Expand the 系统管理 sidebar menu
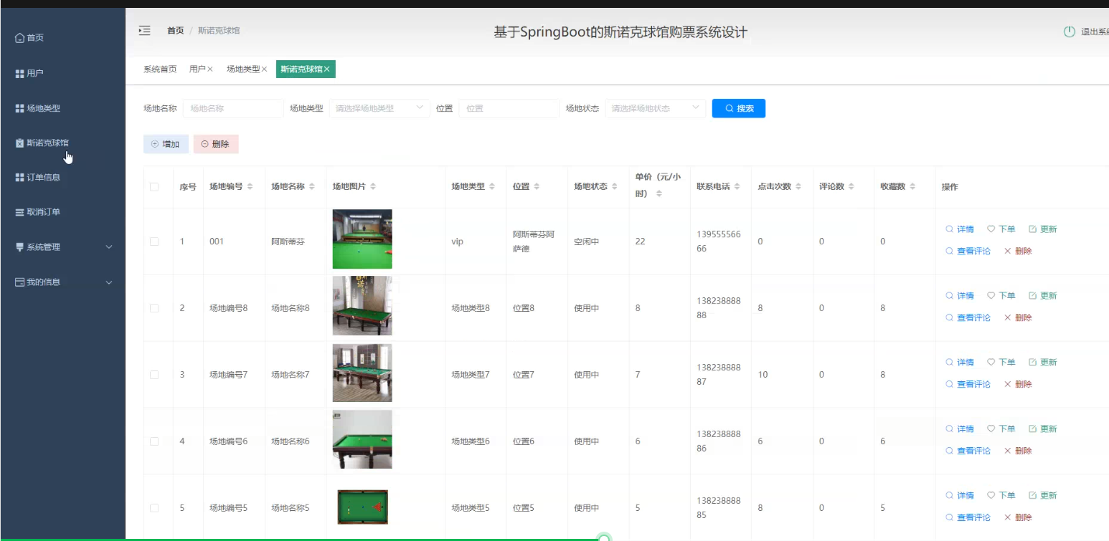The height and width of the screenshot is (541, 1109). click(x=63, y=247)
